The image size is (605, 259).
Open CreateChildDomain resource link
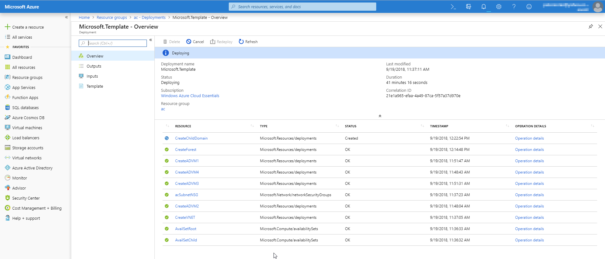[191, 138]
